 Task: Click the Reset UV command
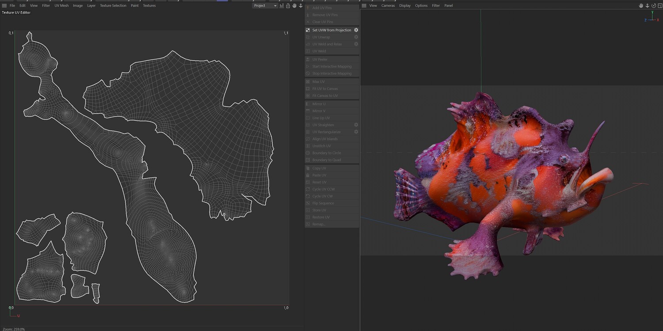(332, 183)
